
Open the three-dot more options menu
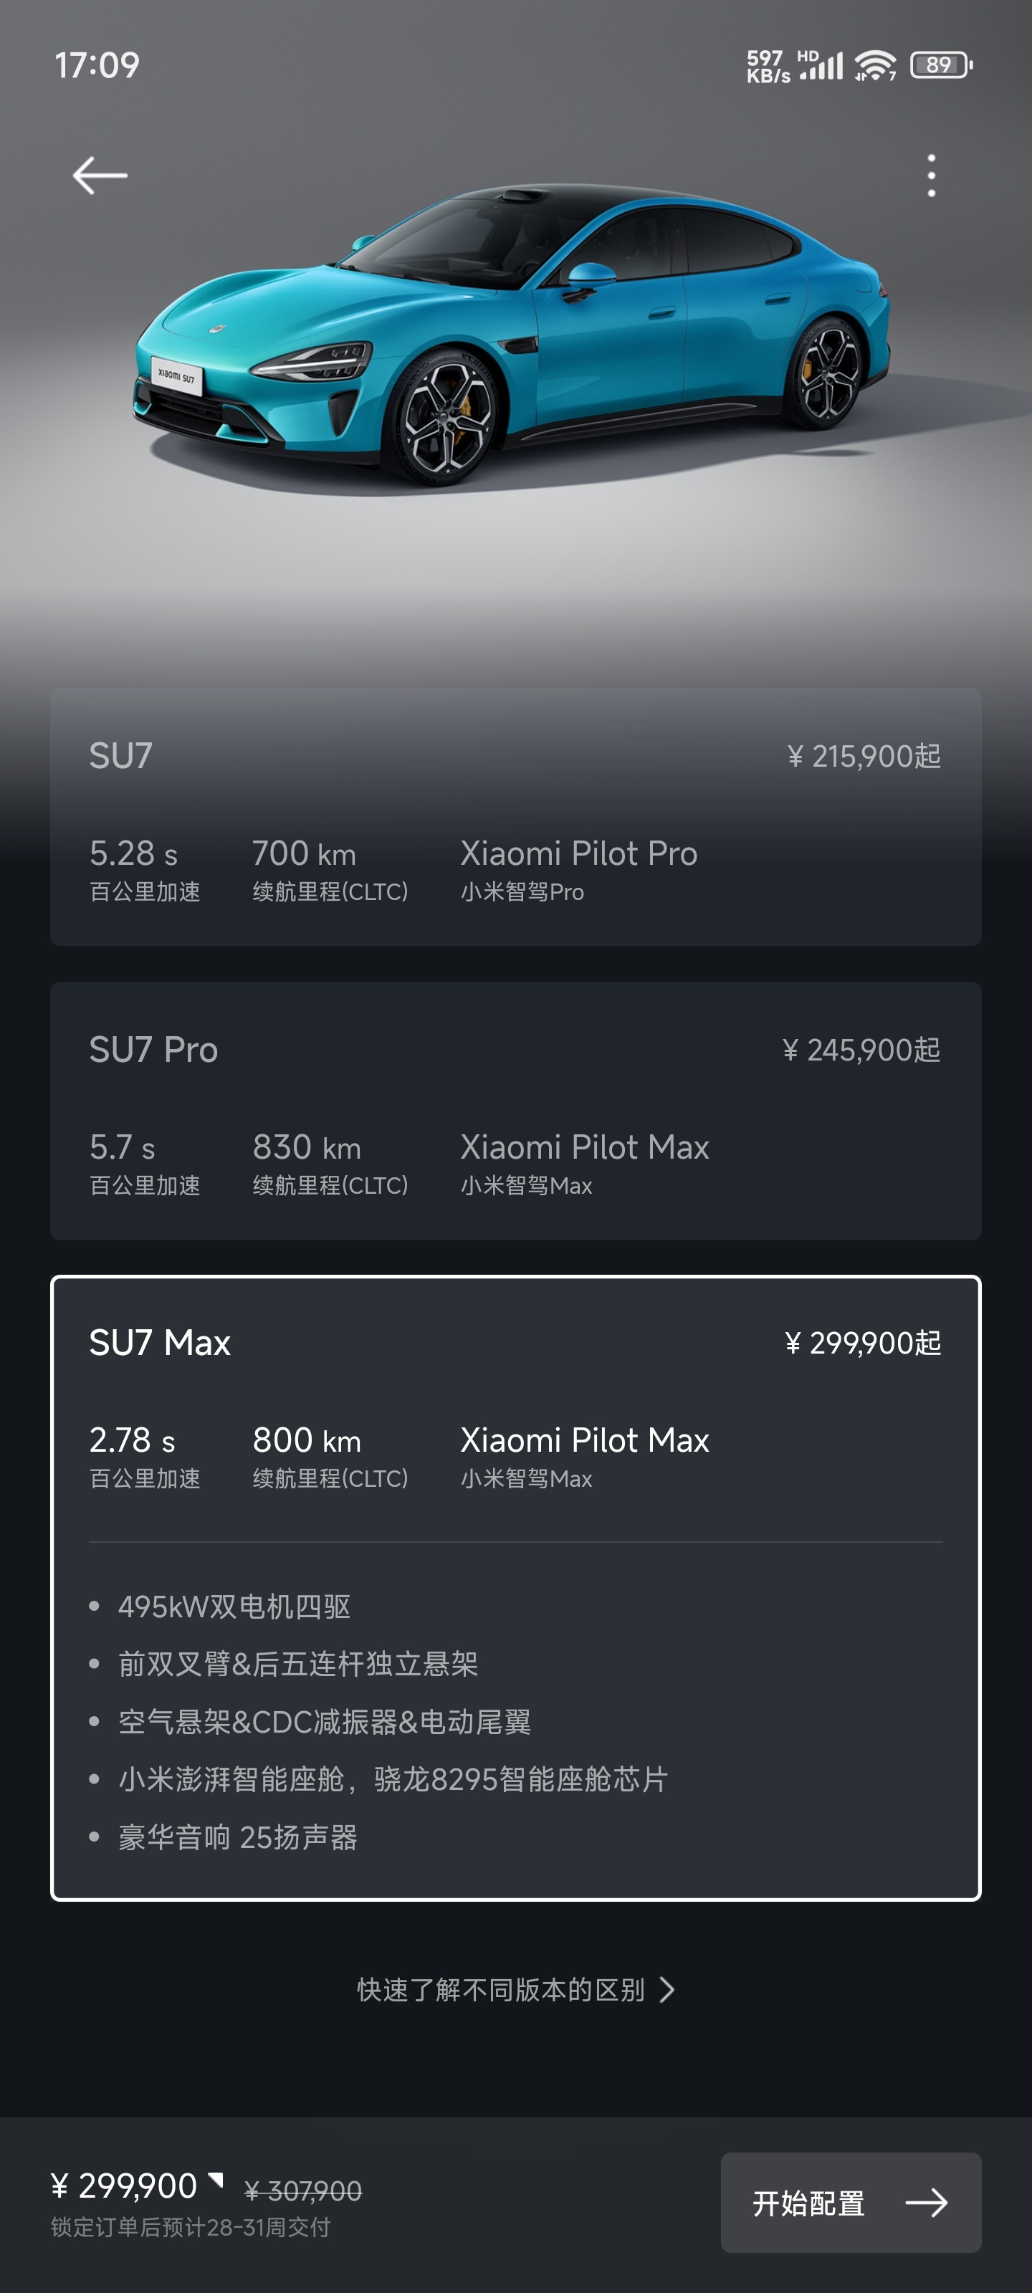[x=932, y=176]
